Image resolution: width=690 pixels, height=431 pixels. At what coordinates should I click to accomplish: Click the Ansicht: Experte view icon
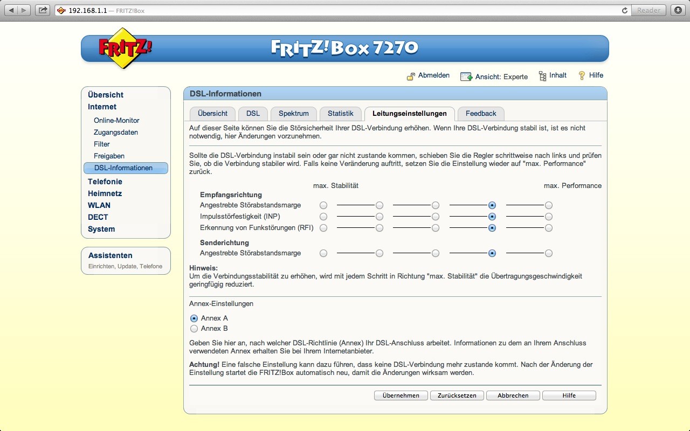[x=466, y=77]
